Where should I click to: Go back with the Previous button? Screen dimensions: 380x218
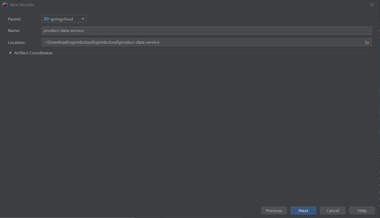(274, 210)
